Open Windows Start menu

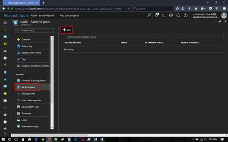pyautogui.click(x=3, y=139)
